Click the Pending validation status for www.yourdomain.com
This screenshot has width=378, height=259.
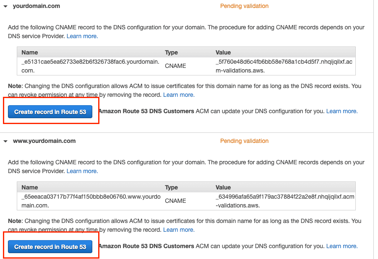click(x=244, y=141)
